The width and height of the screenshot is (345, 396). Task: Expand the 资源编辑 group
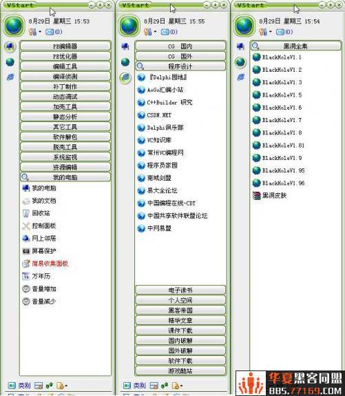tap(65, 167)
